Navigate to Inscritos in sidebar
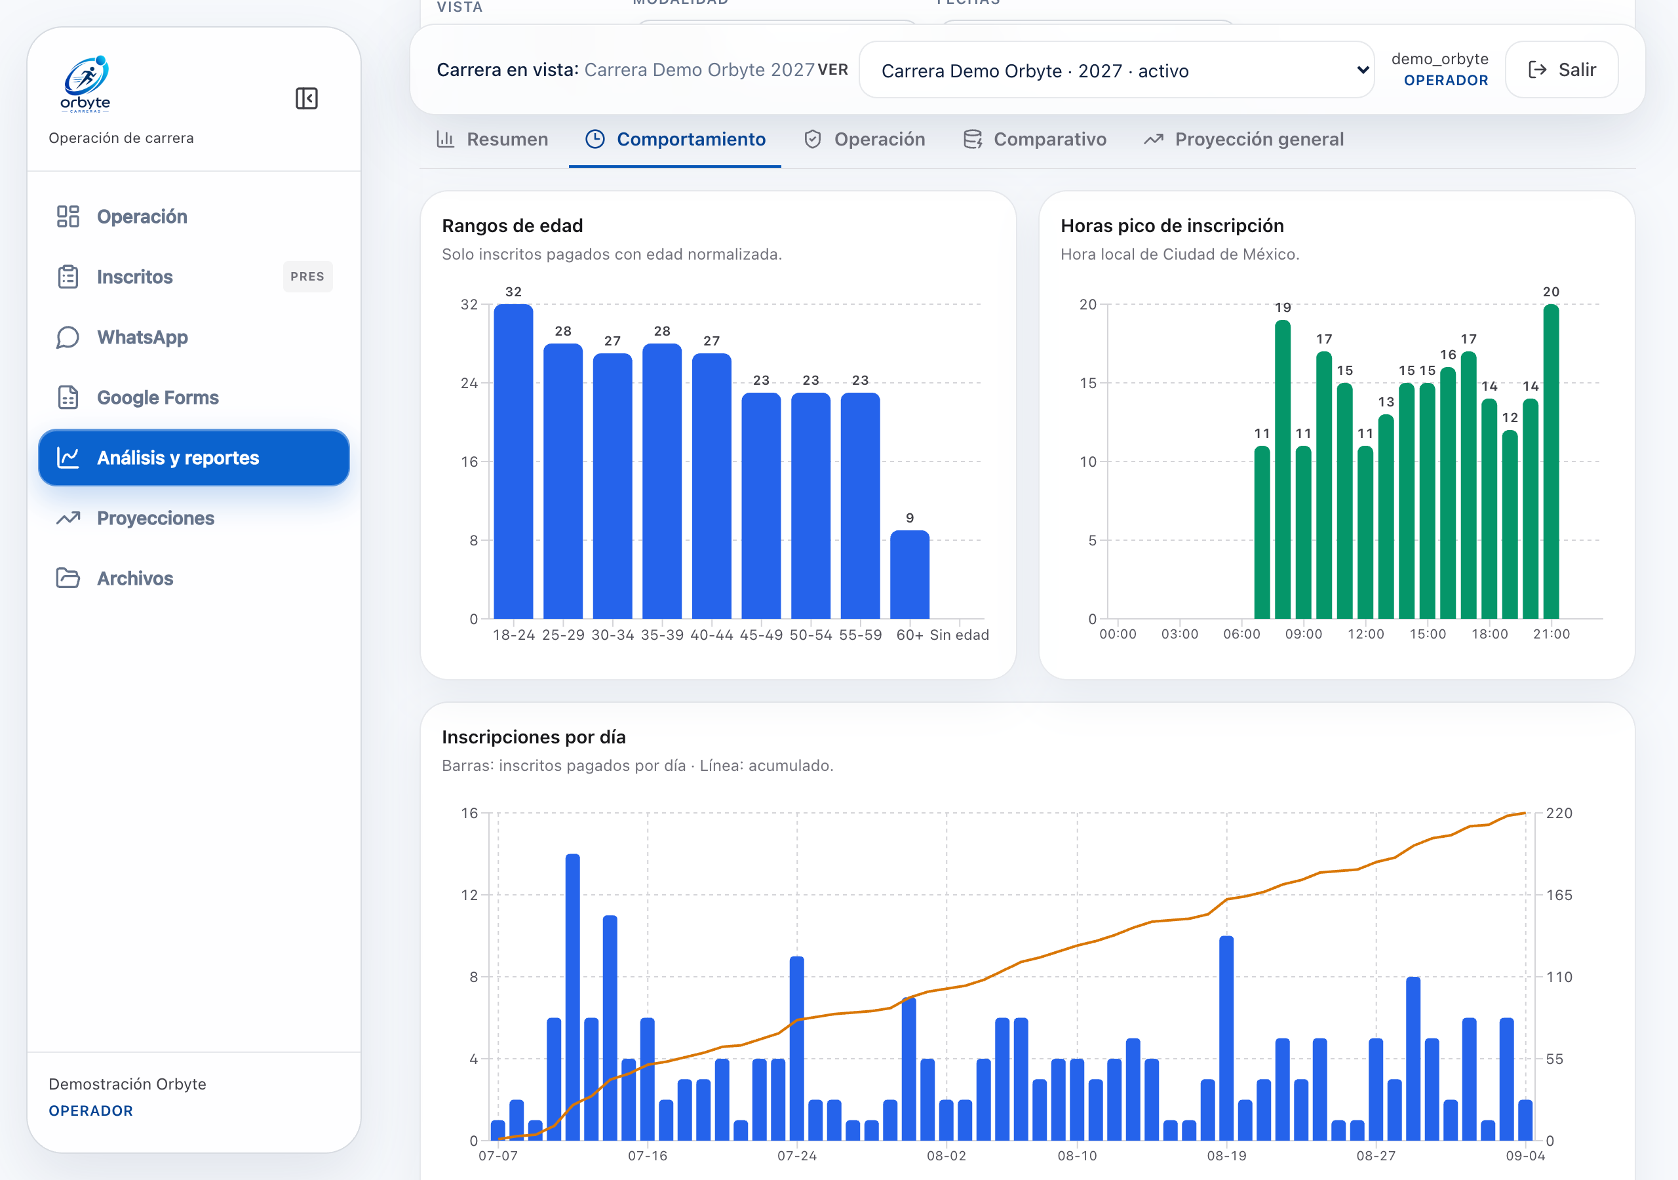 point(193,277)
